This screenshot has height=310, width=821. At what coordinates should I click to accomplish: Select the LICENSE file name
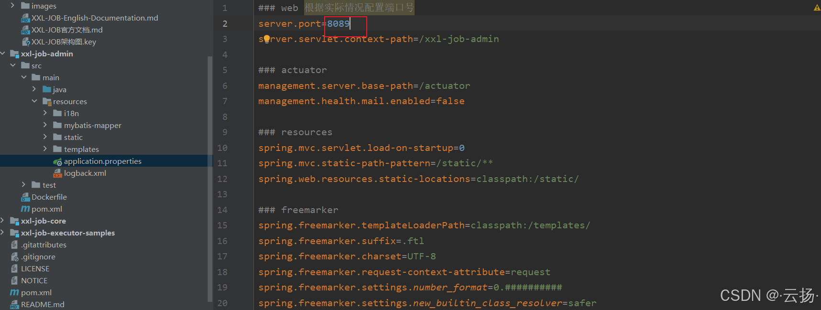coord(35,269)
